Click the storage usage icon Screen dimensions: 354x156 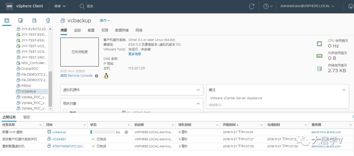pos(319,68)
